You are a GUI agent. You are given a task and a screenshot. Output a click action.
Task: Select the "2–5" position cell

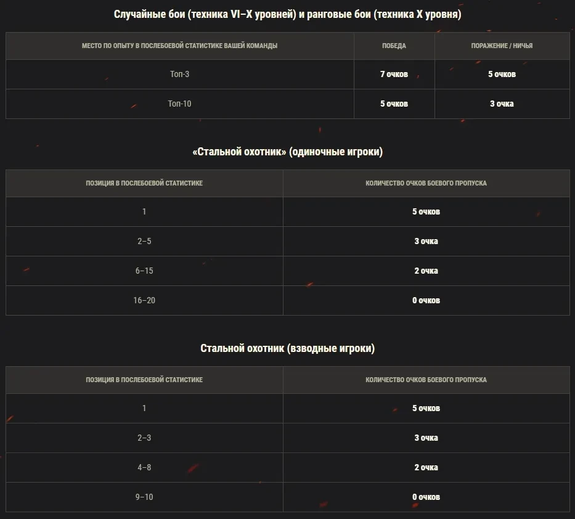[144, 242]
